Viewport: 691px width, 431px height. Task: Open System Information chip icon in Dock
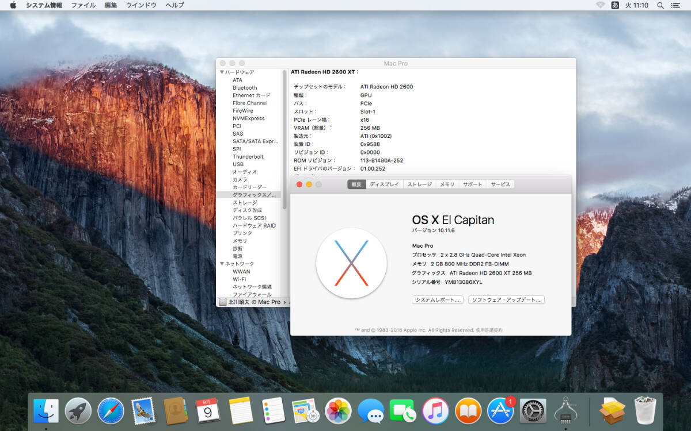click(565, 410)
